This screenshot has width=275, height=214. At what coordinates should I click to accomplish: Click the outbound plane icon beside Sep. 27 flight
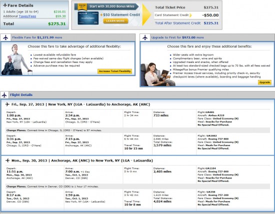[x=7, y=104]
